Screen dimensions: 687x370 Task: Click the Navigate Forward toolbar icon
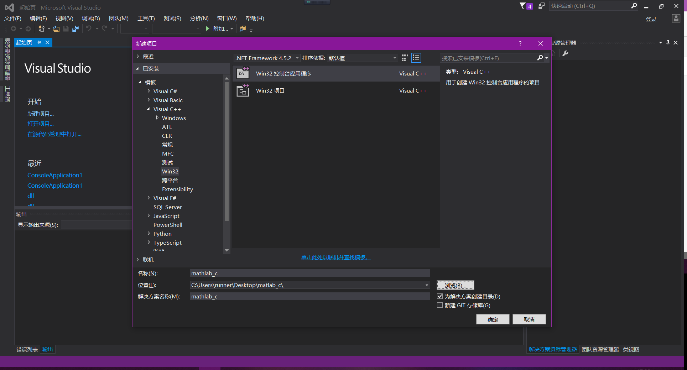(x=28, y=29)
